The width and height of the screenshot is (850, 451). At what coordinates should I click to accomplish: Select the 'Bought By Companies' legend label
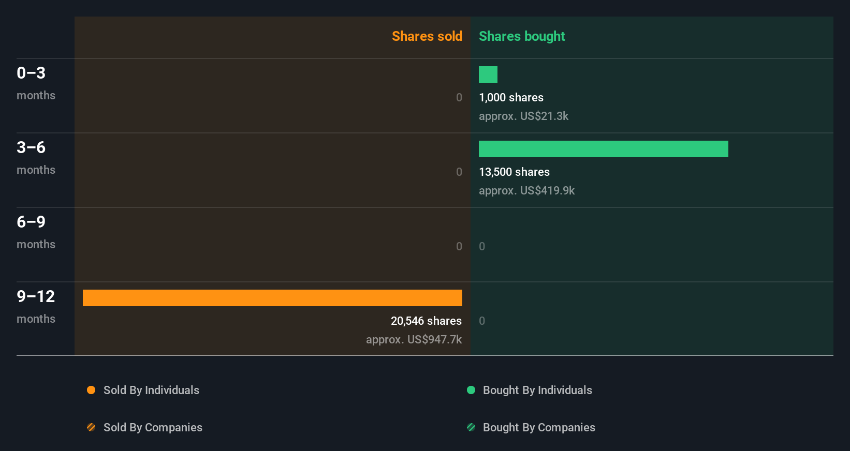[x=539, y=427]
